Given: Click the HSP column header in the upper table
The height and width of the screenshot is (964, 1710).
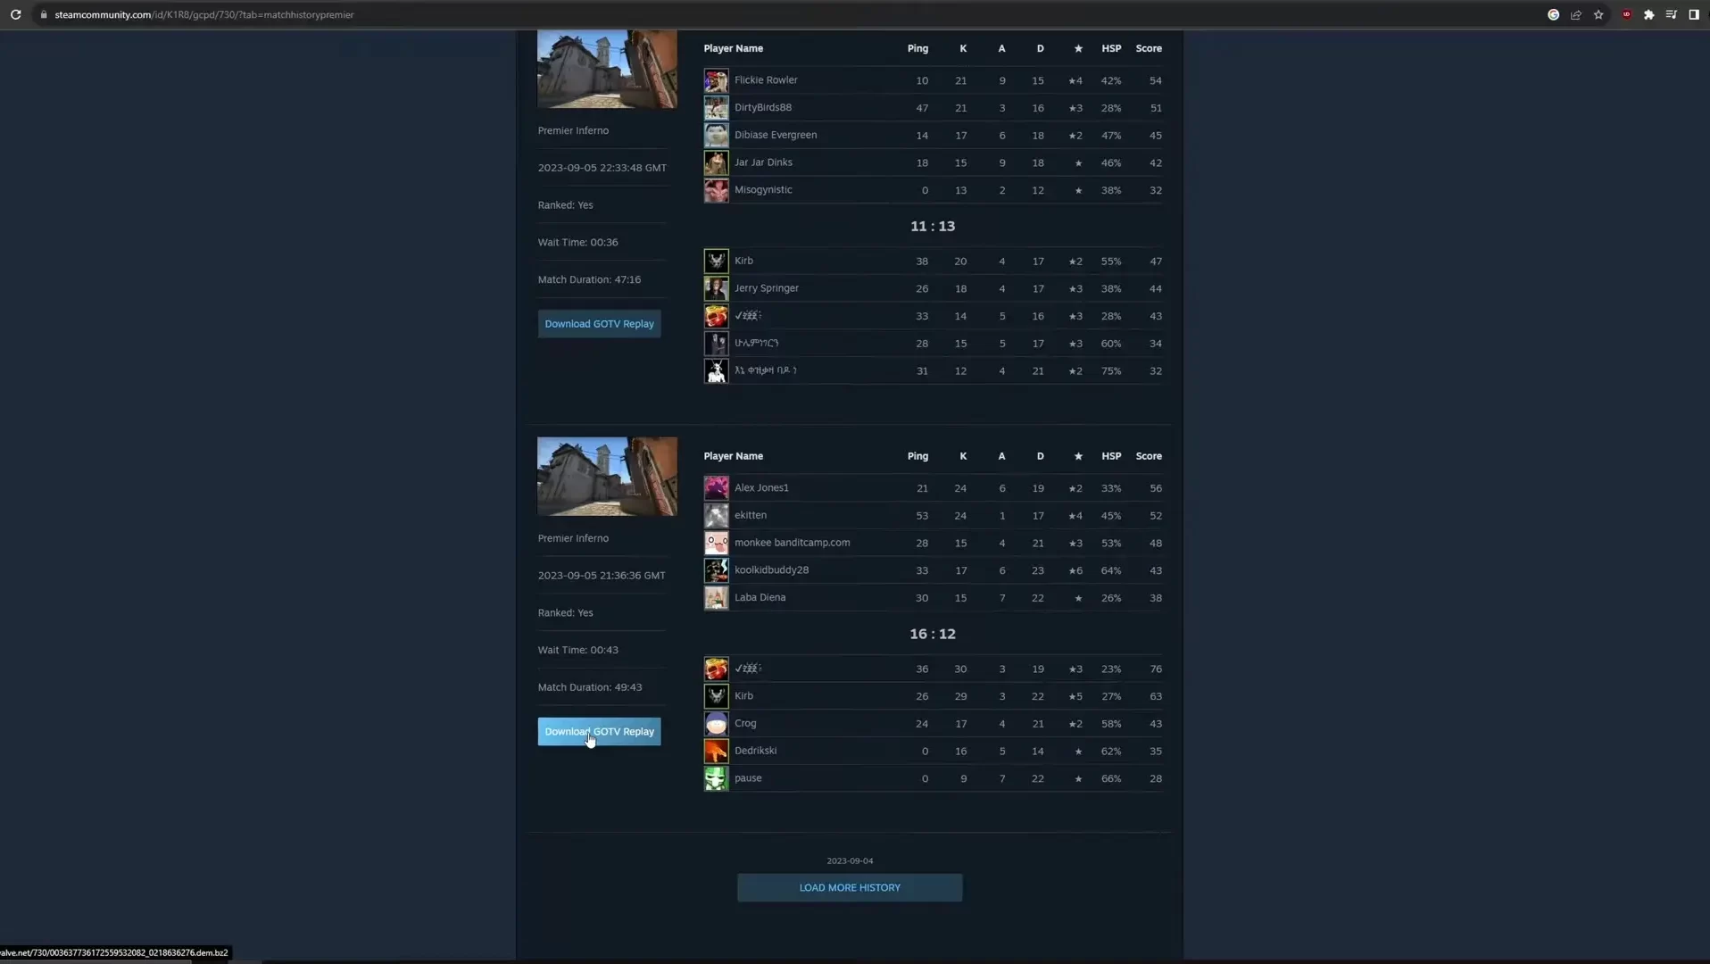Looking at the screenshot, I should pos(1111,49).
